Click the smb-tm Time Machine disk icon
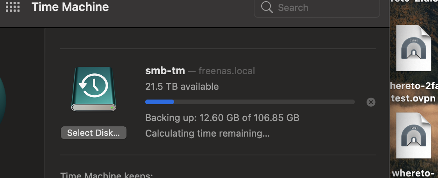Viewport: 438px width, 178px height. [94, 89]
